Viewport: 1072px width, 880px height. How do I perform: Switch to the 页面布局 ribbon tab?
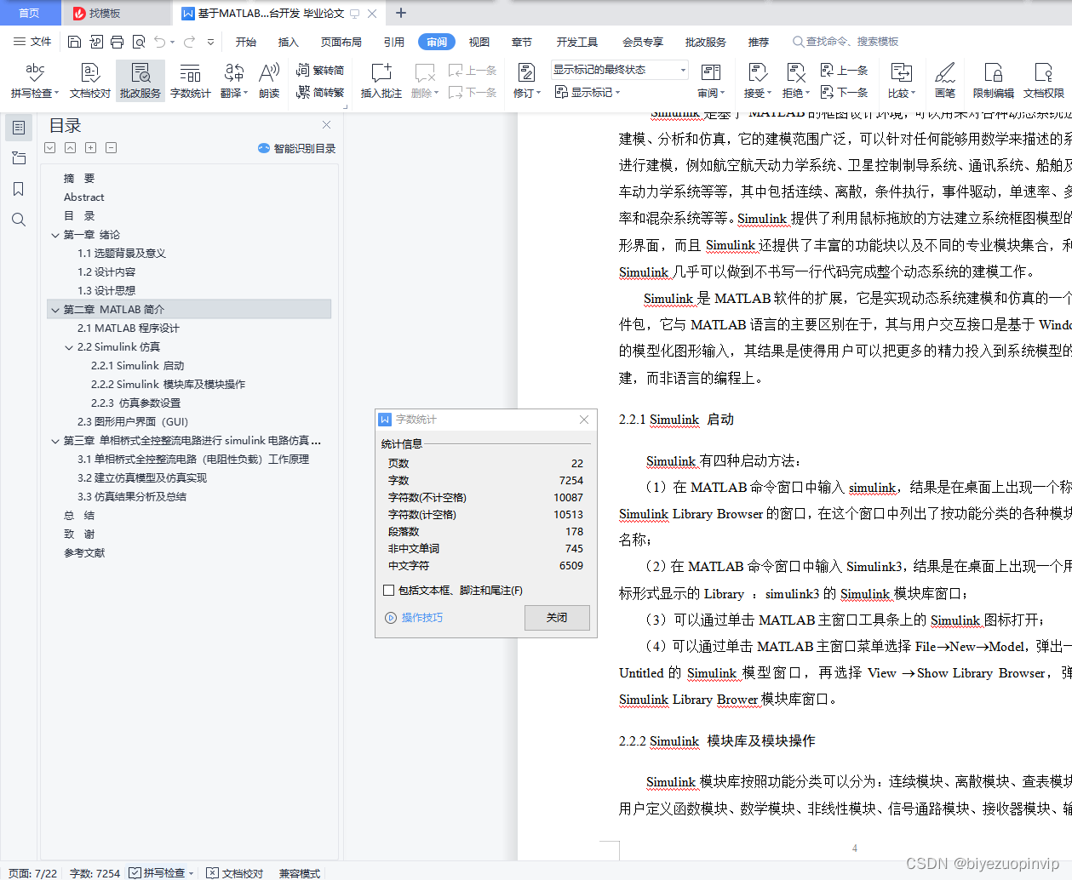tap(341, 41)
